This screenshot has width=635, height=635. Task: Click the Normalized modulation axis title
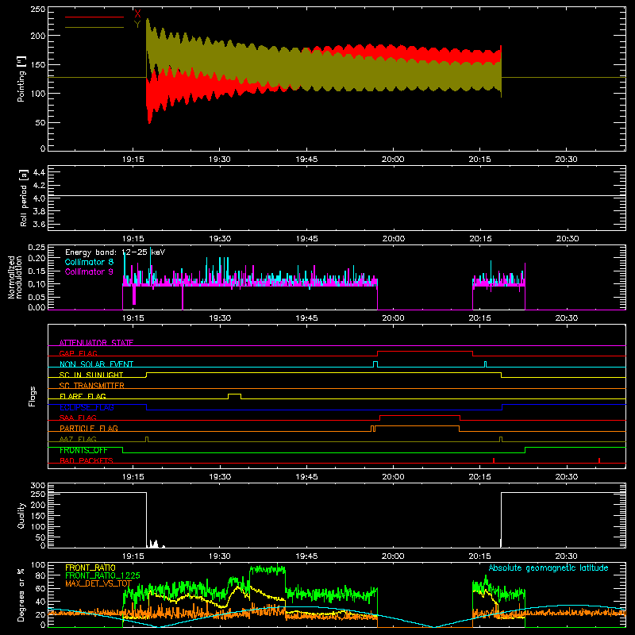pos(15,277)
